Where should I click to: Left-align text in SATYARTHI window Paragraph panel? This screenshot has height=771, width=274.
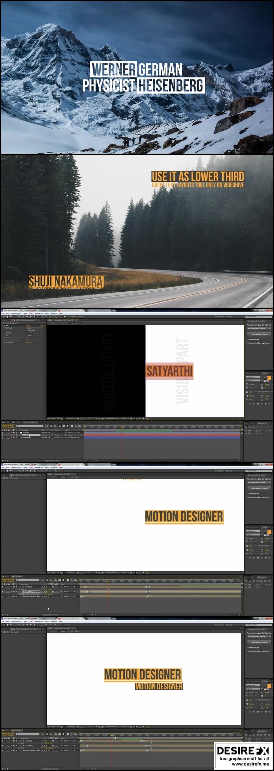[x=246, y=427]
